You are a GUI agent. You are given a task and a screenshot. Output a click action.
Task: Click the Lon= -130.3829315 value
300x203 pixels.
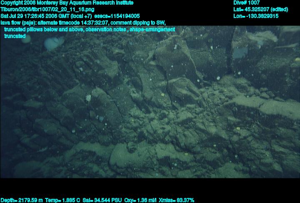tap(256, 16)
